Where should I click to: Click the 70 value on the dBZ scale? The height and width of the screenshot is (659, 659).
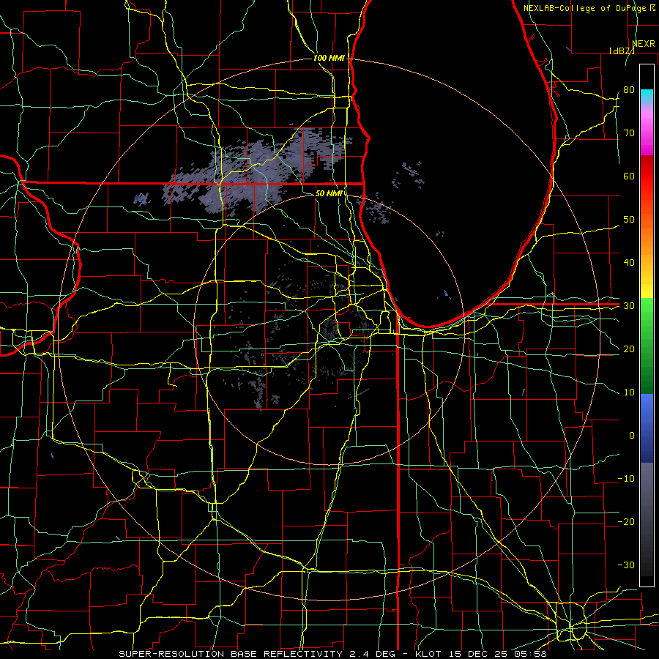click(629, 133)
